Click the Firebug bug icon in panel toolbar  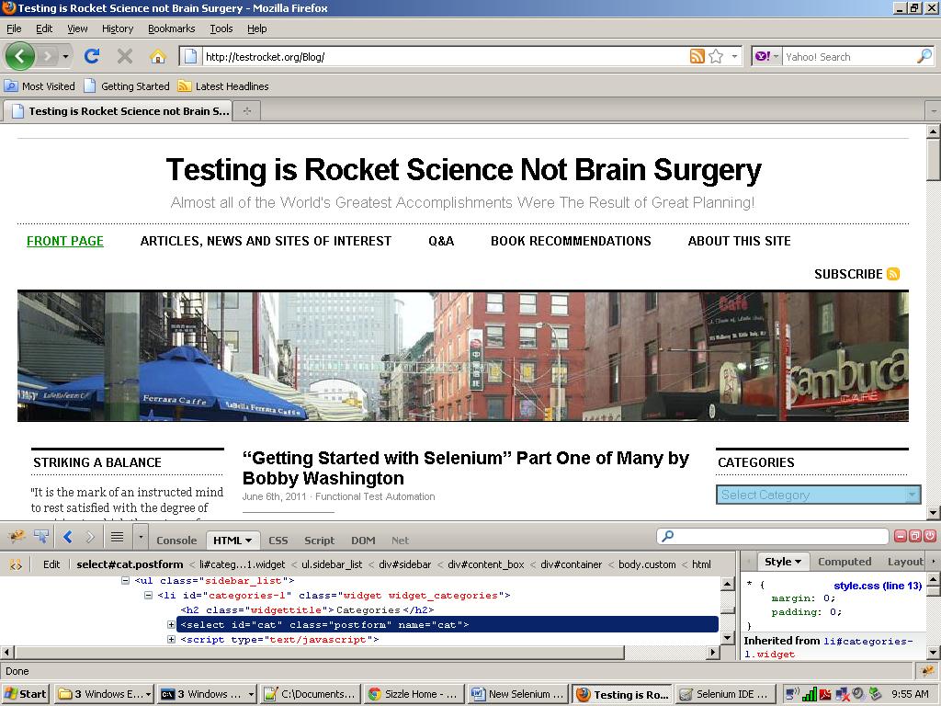click(x=17, y=536)
